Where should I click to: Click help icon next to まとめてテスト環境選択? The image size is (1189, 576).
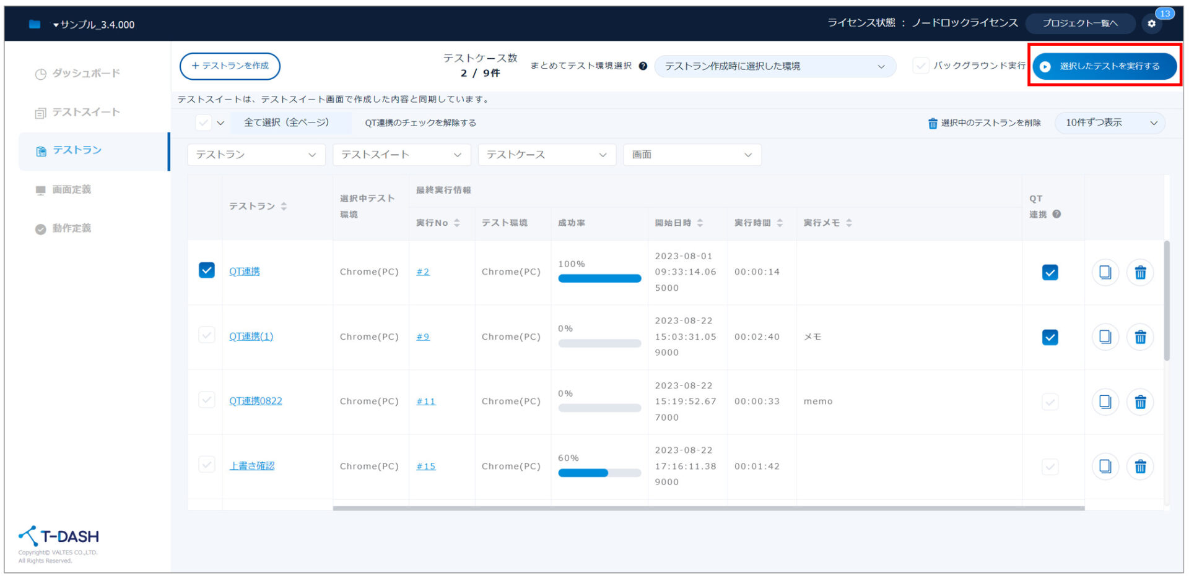point(643,66)
